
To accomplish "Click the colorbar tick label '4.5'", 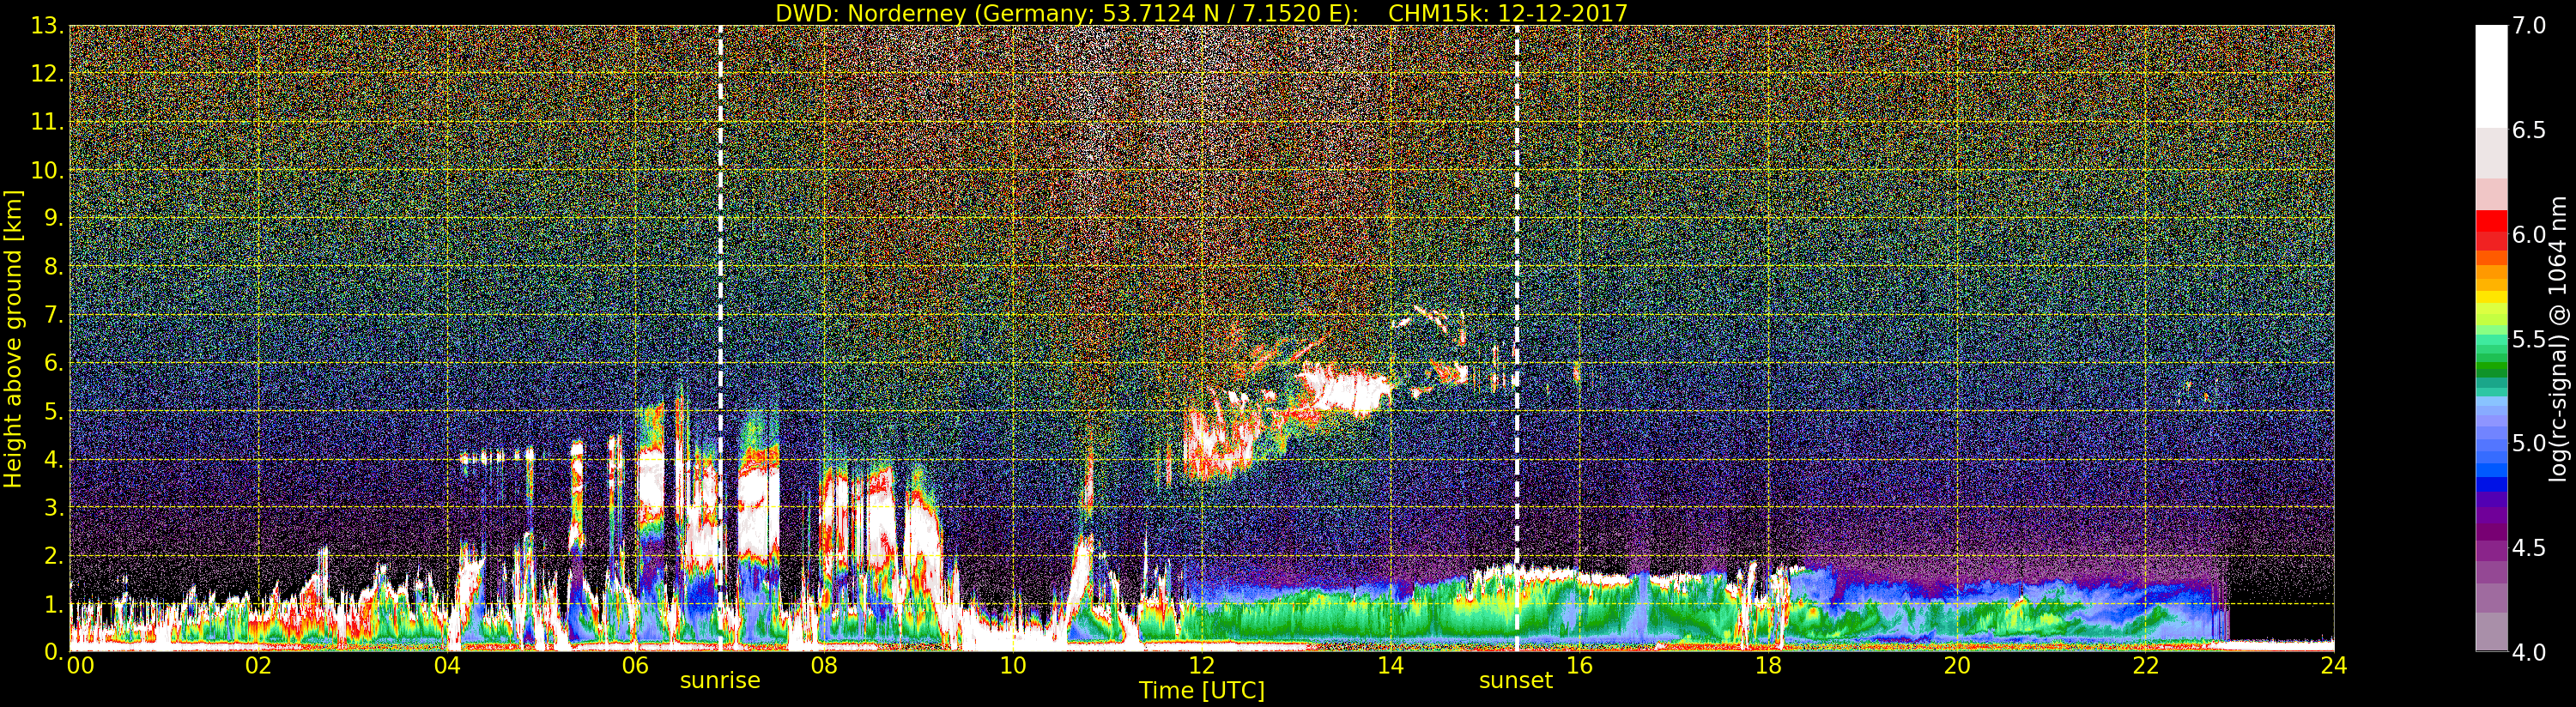I will pyautogui.click(x=2529, y=548).
